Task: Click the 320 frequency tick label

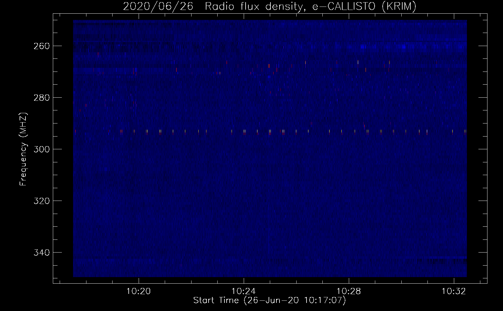Action: click(x=42, y=201)
